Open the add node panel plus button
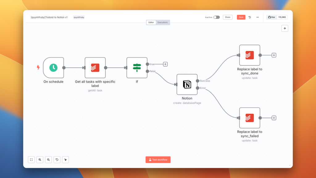This screenshot has height=178, width=316. (285, 28)
